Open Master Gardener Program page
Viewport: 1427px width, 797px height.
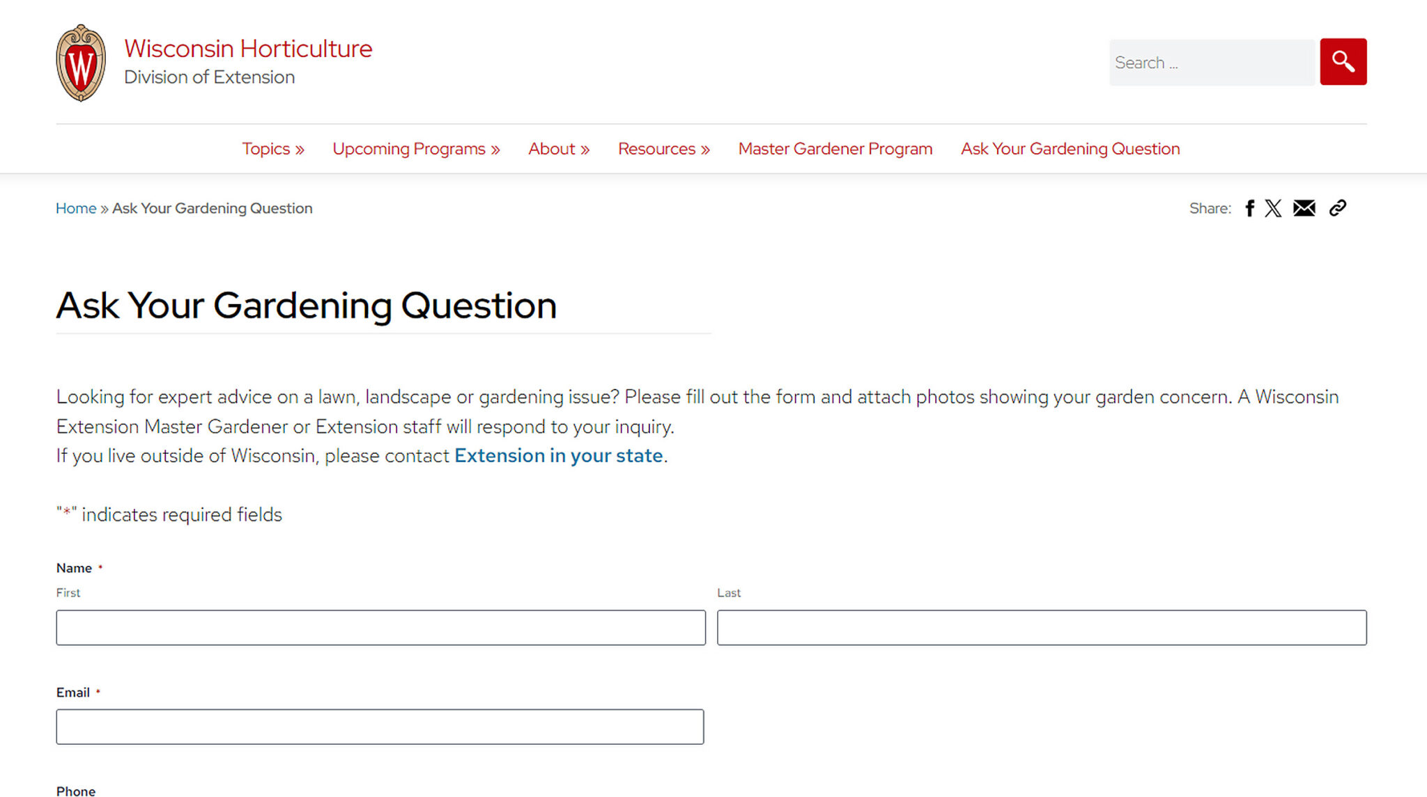point(835,149)
